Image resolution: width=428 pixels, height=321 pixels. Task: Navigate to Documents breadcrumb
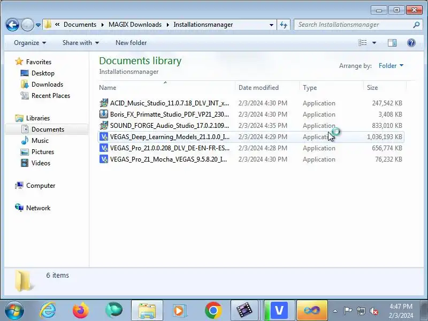[x=80, y=25]
